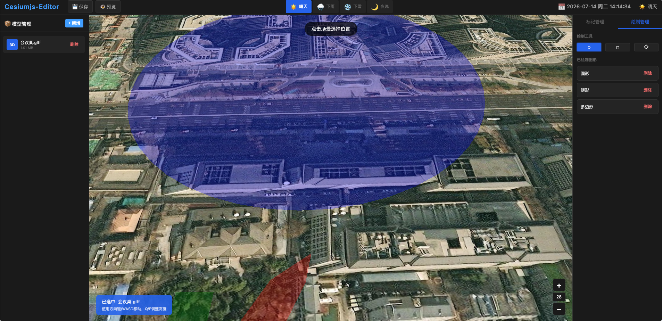Click the date and time display

[598, 7]
